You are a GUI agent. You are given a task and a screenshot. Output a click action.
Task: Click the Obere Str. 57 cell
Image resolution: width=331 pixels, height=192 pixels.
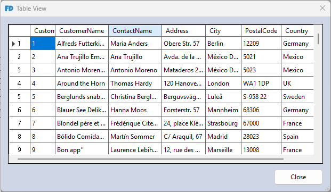coord(184,44)
